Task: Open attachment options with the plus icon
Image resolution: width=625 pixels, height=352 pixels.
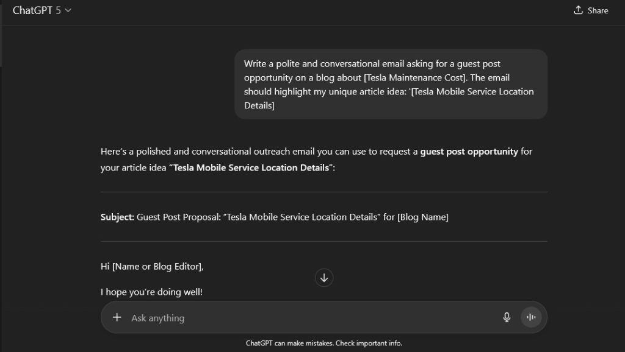Action: point(116,317)
